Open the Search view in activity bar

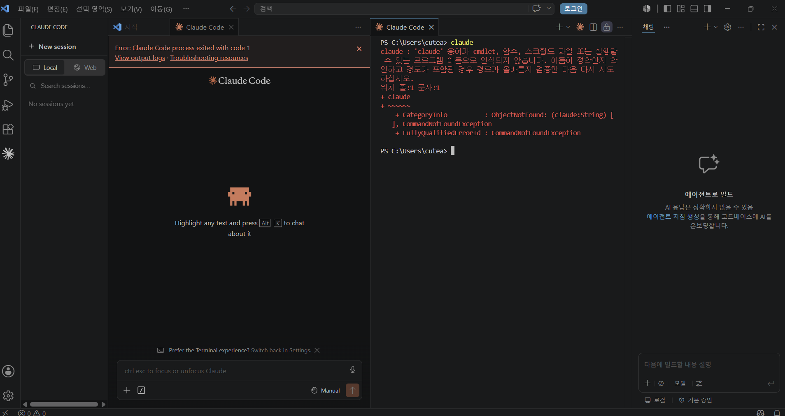8,55
